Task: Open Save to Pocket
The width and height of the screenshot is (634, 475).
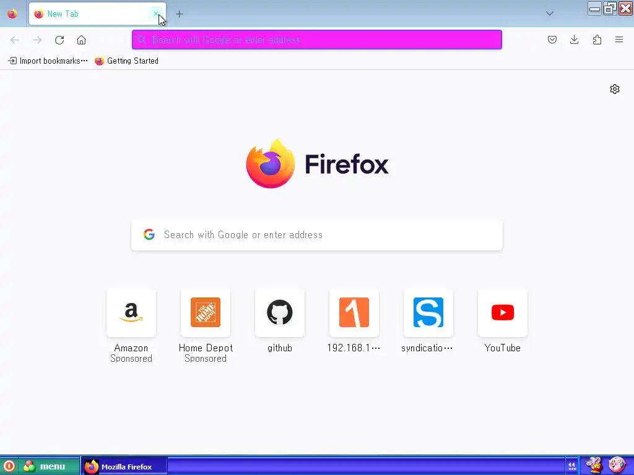Action: click(x=552, y=40)
